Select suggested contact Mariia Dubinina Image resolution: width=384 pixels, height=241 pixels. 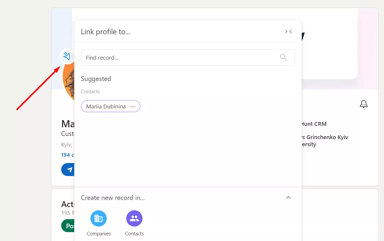(x=111, y=106)
